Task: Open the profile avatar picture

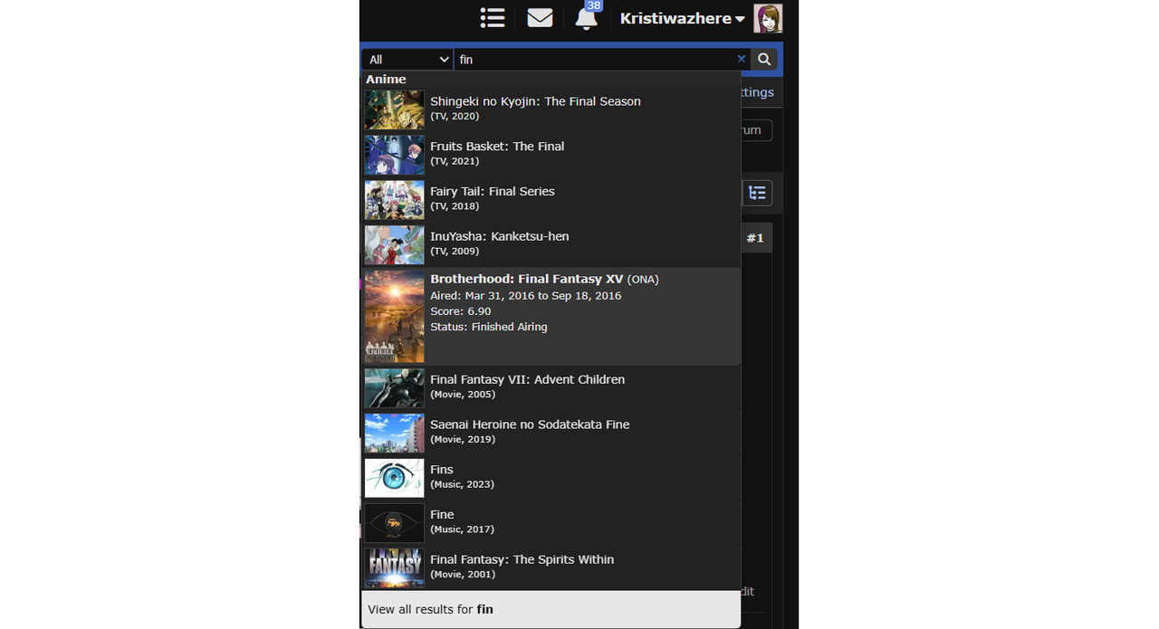Action: coord(768,18)
